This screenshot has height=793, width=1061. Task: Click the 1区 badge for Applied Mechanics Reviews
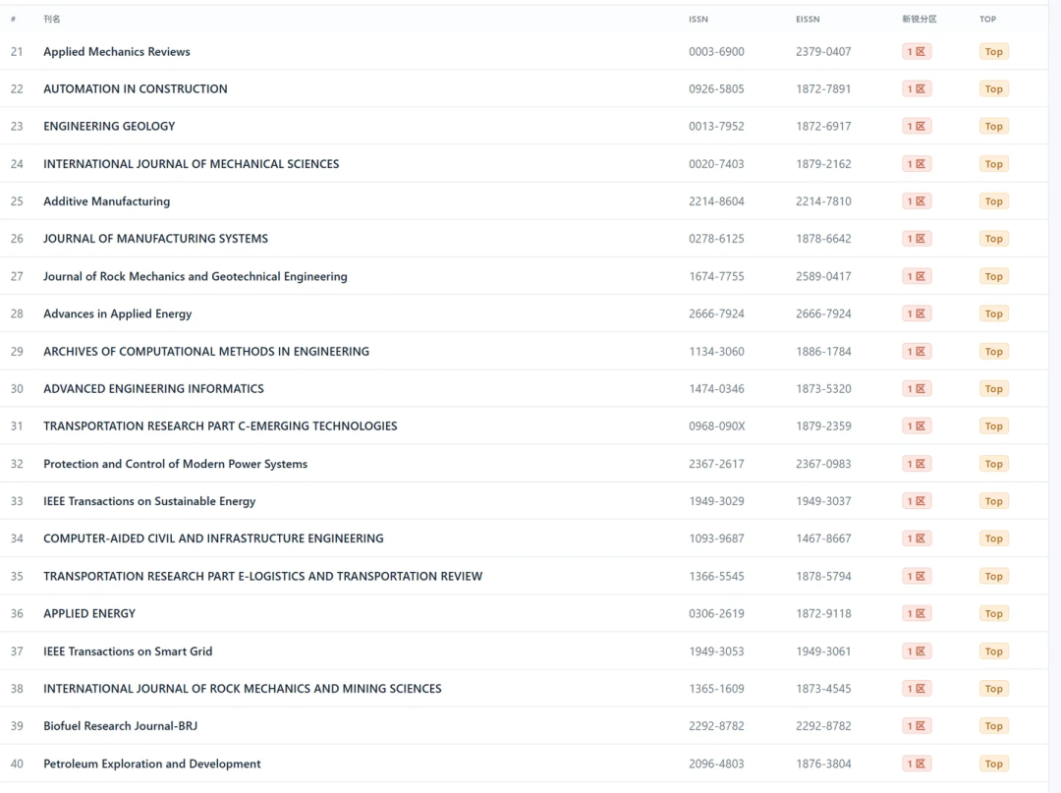[x=917, y=51]
